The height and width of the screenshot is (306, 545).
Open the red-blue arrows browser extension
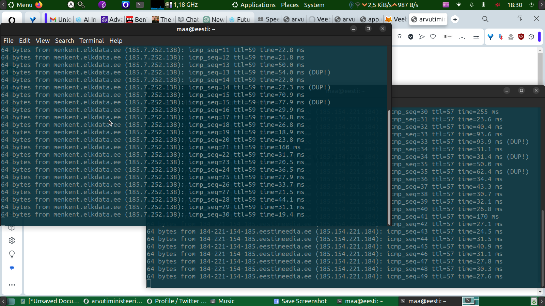pos(501,37)
